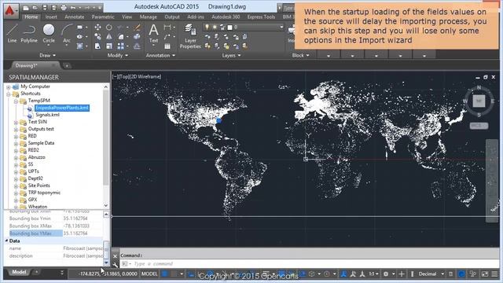
Task: Choose the Dimension tool
Action: click(167, 28)
